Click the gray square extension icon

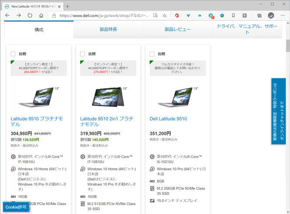[245, 16]
